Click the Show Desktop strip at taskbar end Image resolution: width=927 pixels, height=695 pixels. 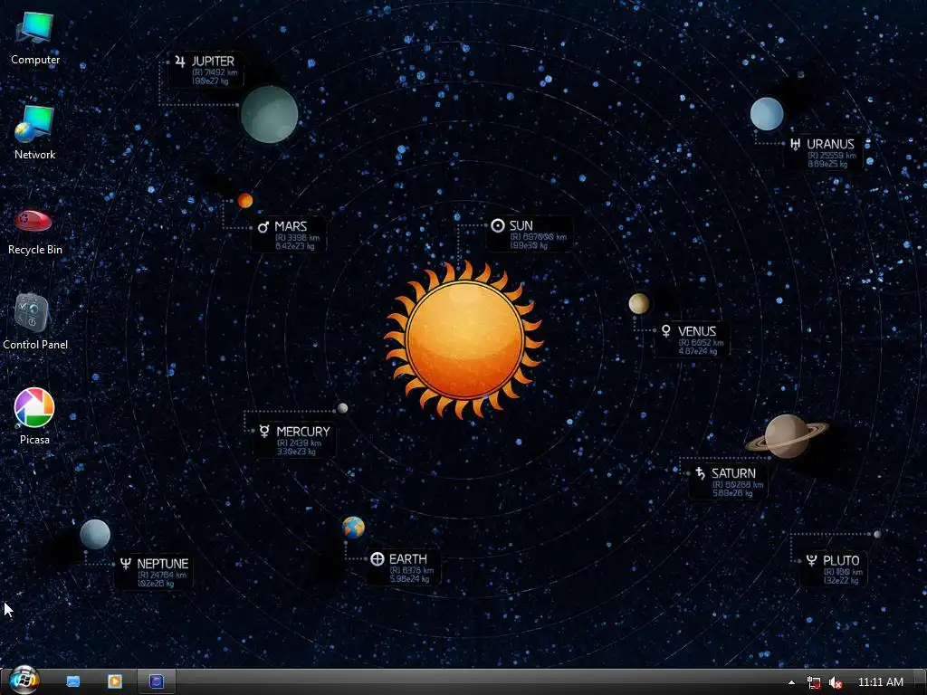(921, 681)
